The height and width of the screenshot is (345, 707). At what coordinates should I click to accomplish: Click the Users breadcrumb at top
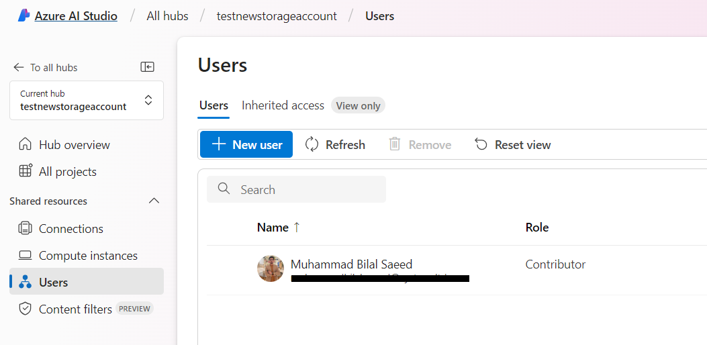click(x=379, y=16)
